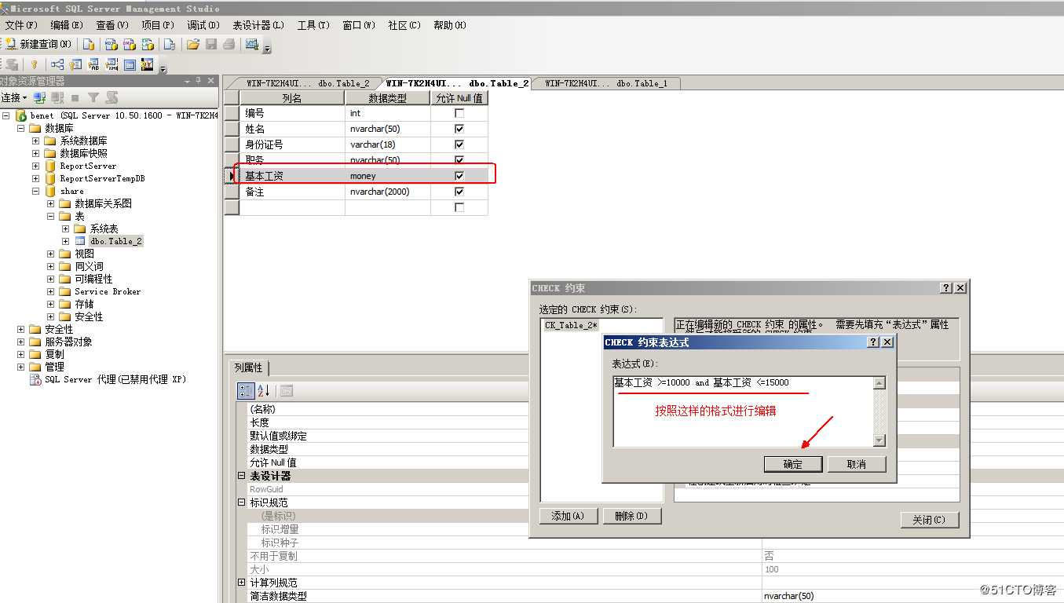Toggle 允许 Null checkbox for 编号 row
The image size is (1064, 603).
click(x=459, y=113)
